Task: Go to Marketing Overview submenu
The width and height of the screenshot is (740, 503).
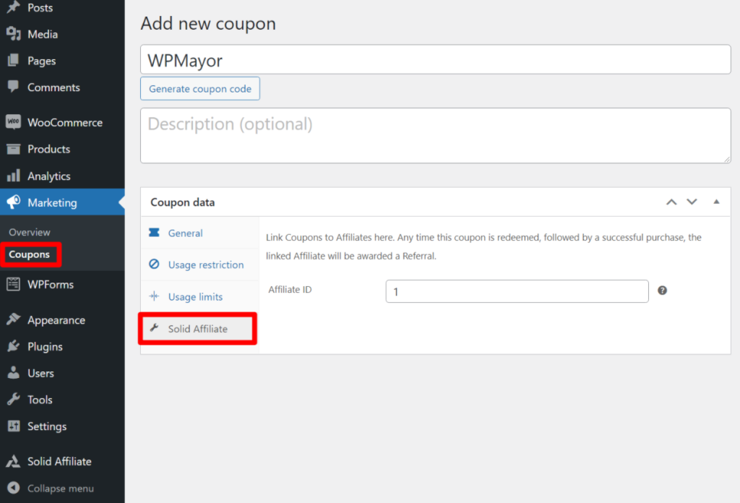Action: [x=29, y=232]
